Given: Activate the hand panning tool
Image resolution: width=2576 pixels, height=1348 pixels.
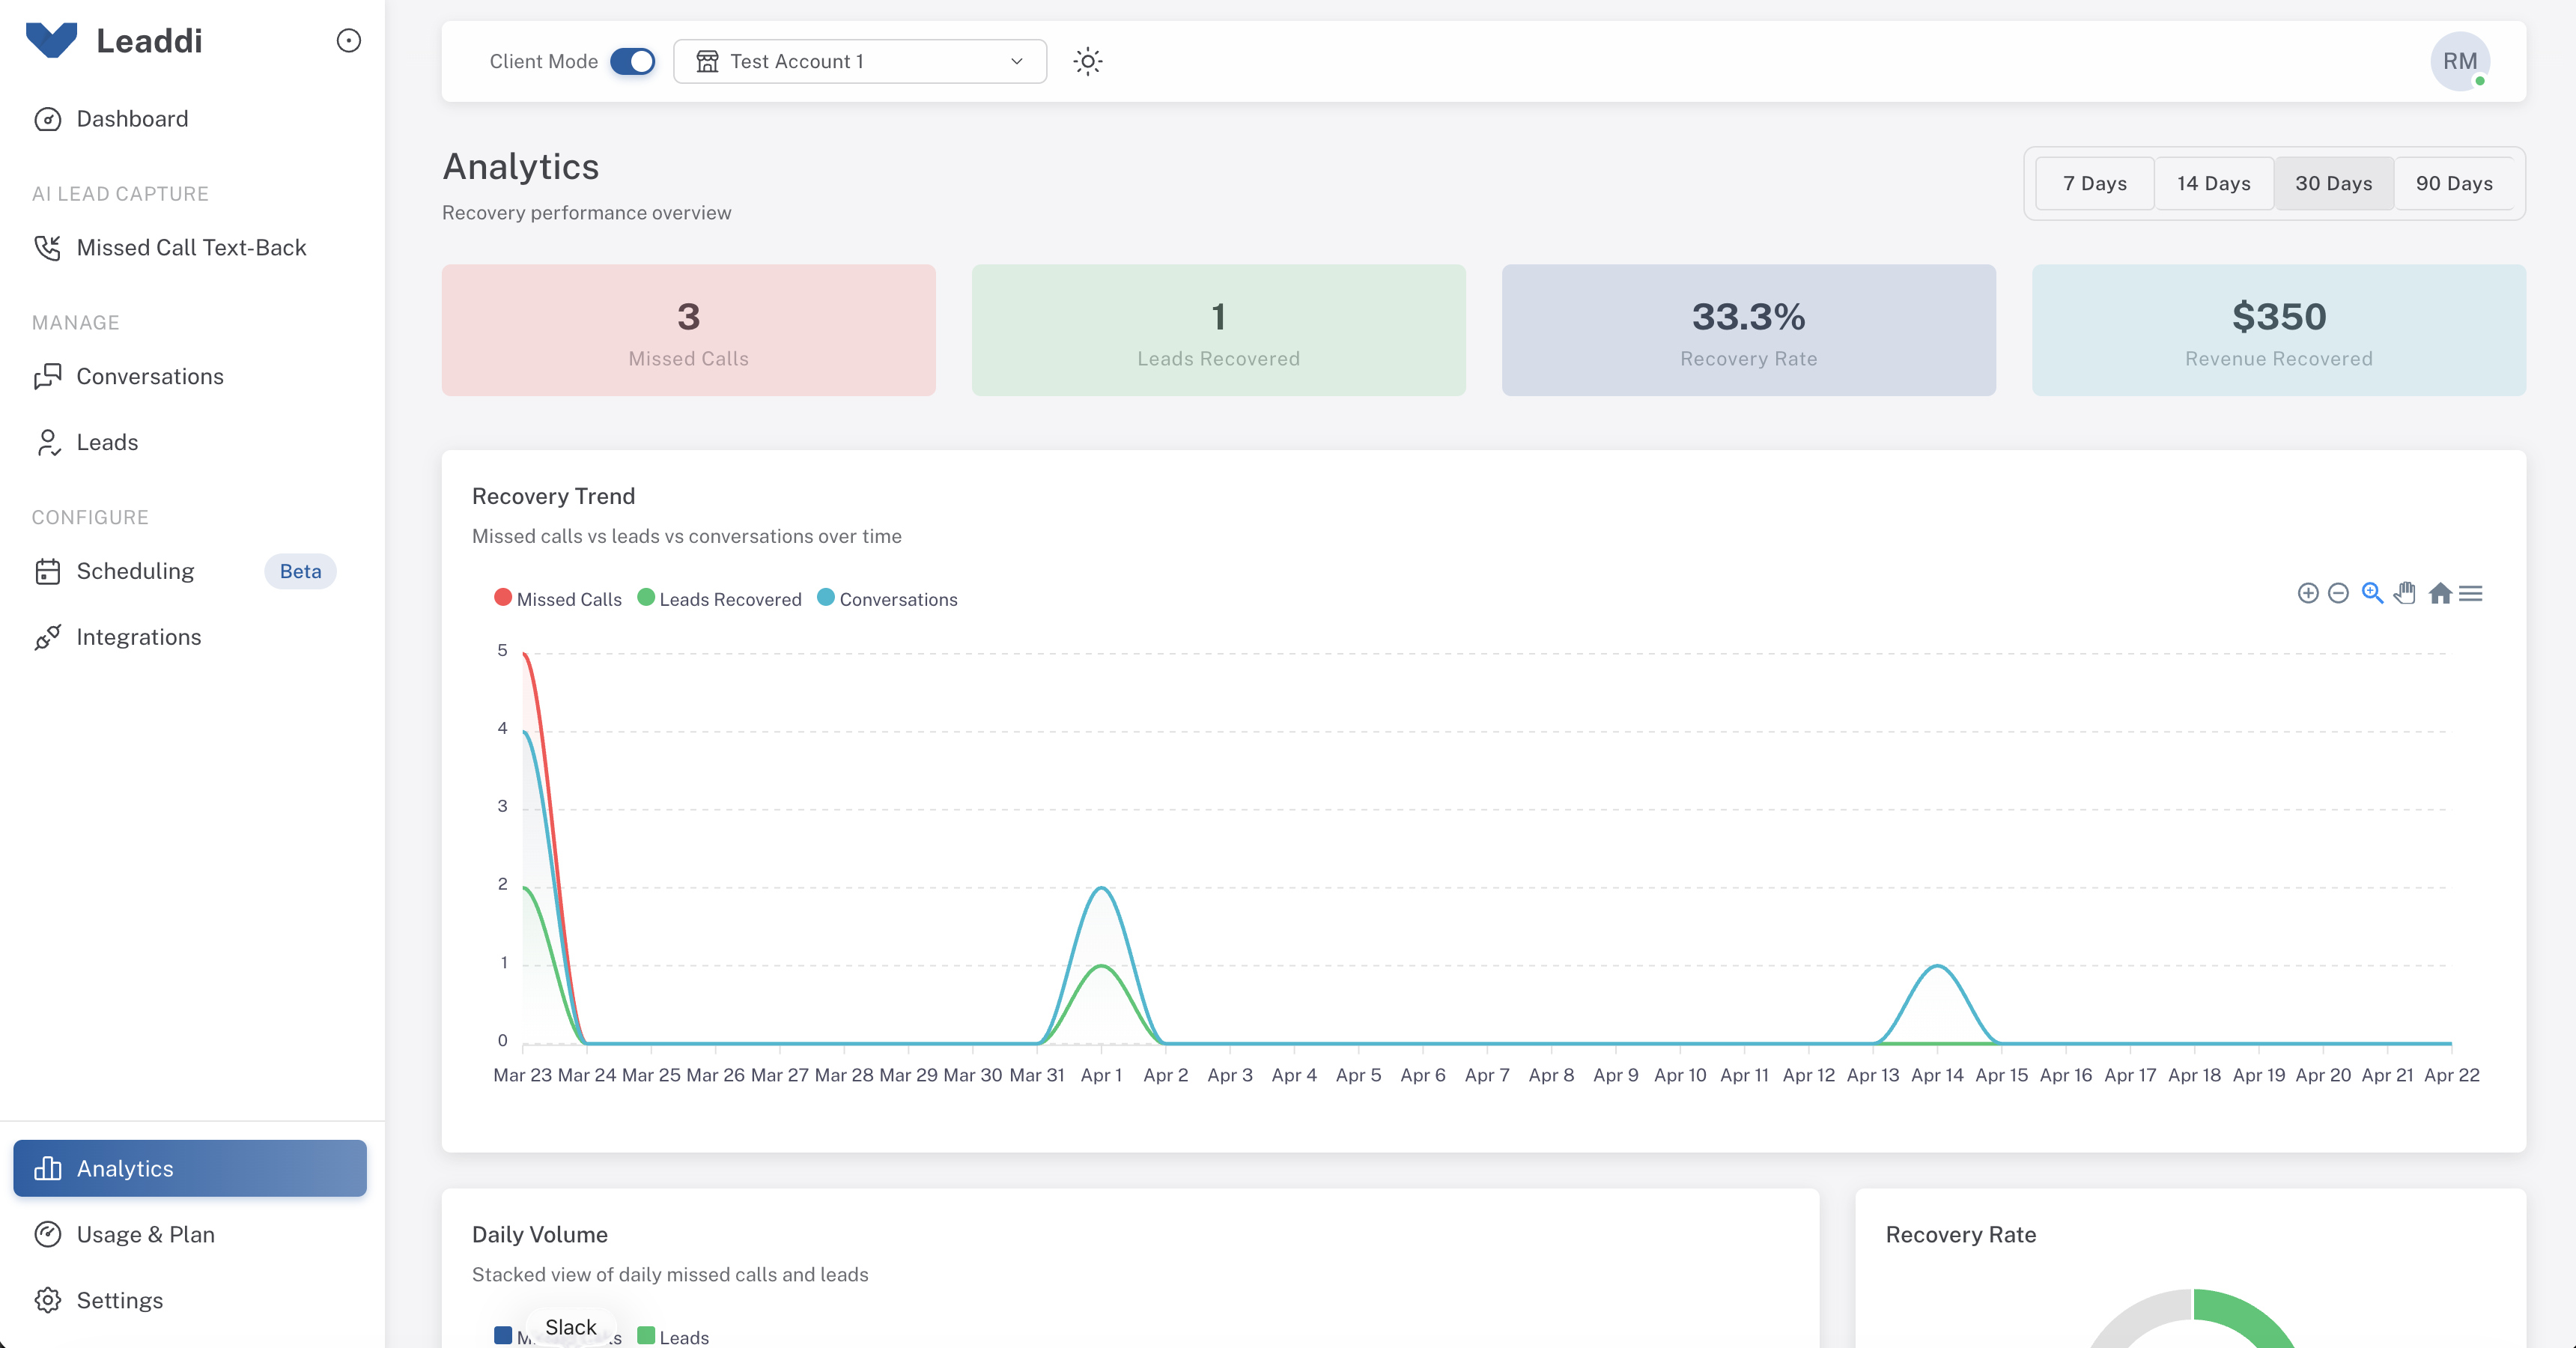Looking at the screenshot, I should pos(2405,593).
